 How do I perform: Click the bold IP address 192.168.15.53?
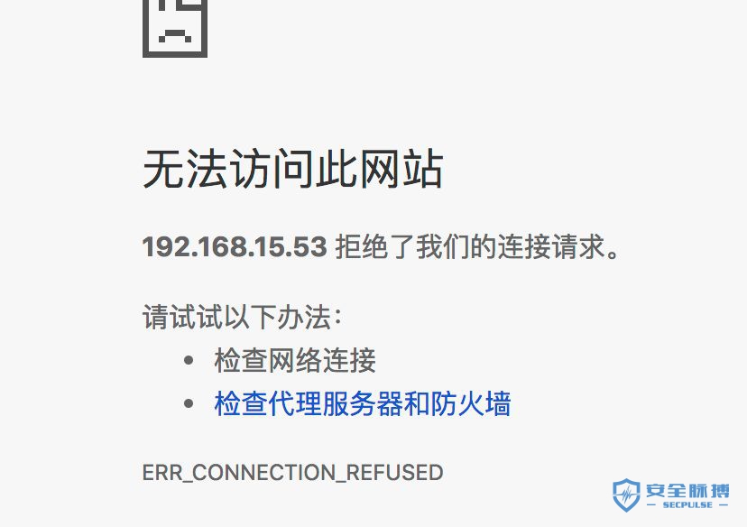tap(235, 247)
